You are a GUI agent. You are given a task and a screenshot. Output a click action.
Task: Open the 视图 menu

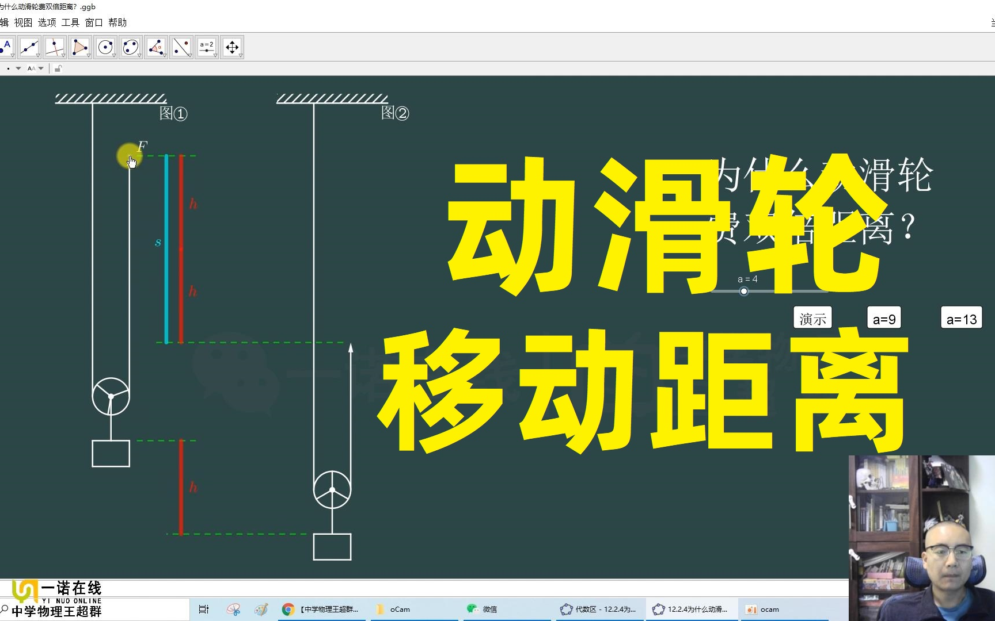click(23, 22)
